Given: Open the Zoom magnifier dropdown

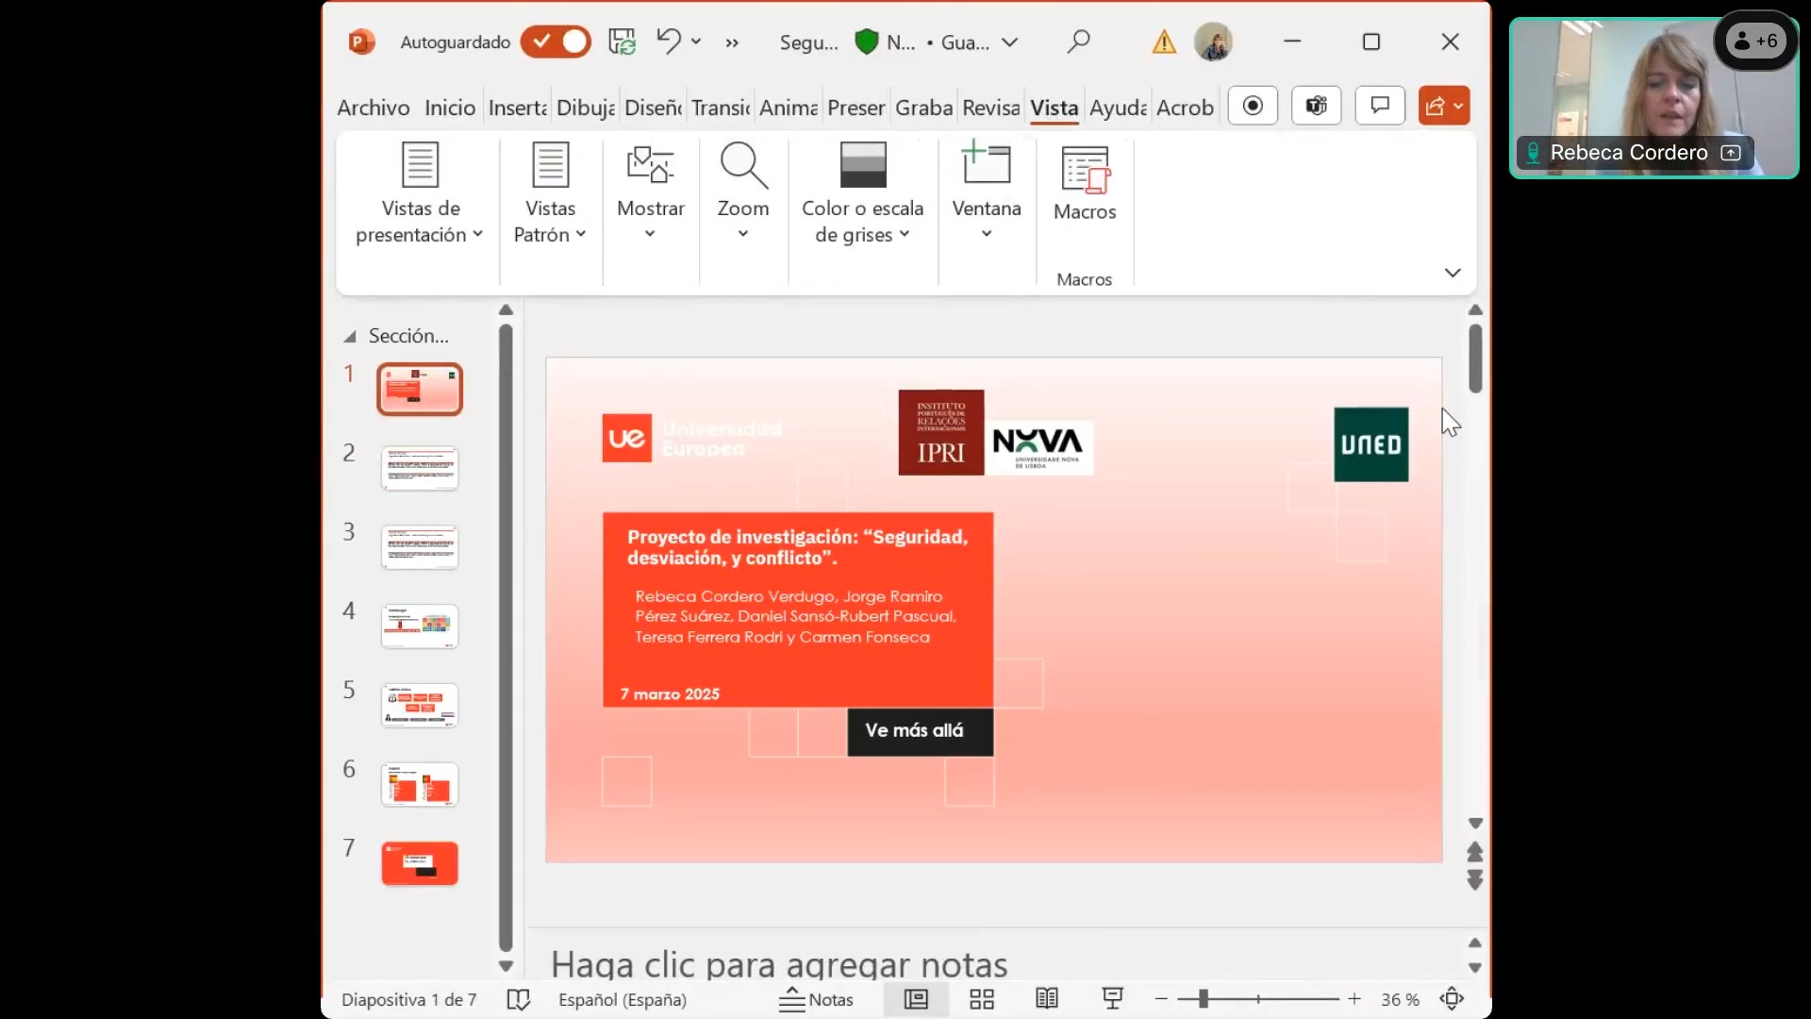Looking at the screenshot, I should click(743, 192).
